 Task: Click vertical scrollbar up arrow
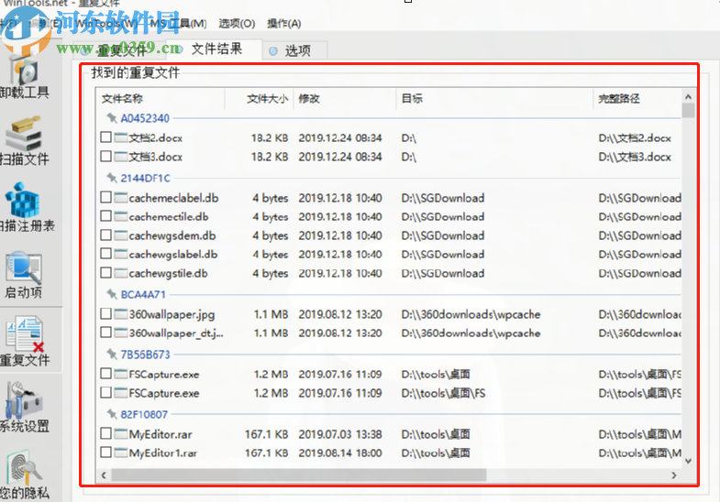pyautogui.click(x=688, y=97)
